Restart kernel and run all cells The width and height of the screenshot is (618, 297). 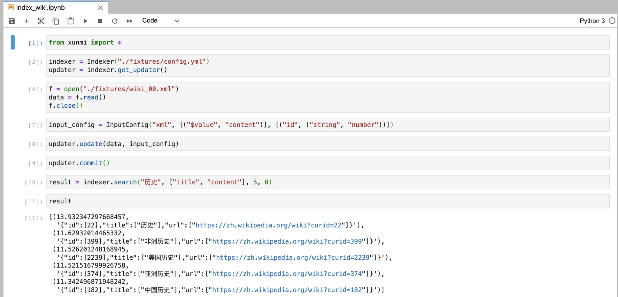pos(129,21)
